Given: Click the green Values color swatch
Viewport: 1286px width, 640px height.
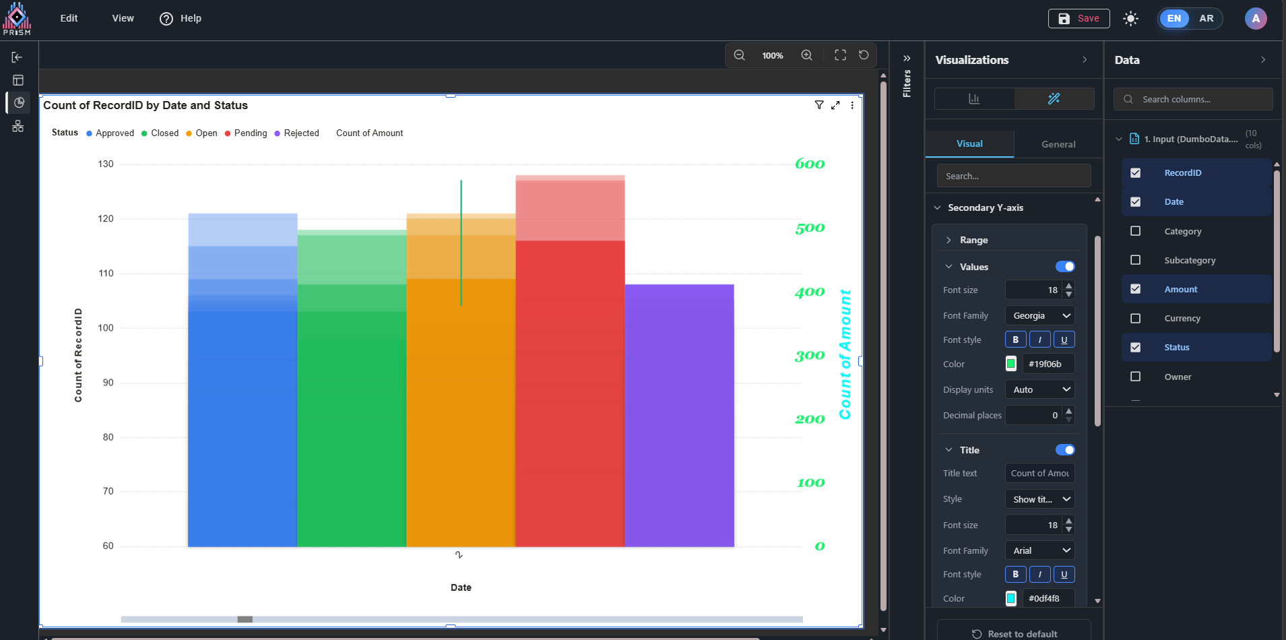Looking at the screenshot, I should tap(1011, 364).
